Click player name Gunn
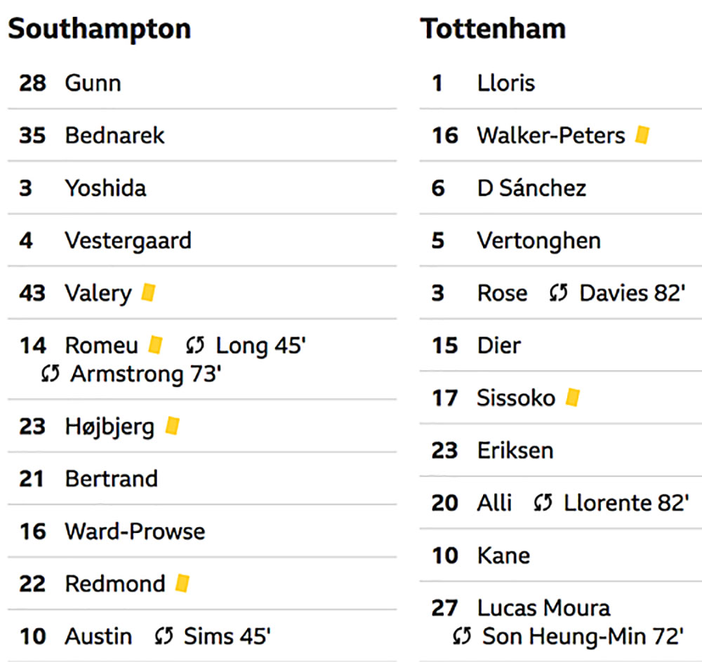Screen dimensions: 702x662 [x=93, y=83]
